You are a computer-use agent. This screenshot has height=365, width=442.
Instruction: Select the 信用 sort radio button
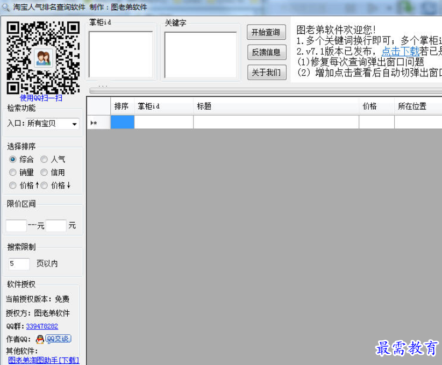[44, 172]
